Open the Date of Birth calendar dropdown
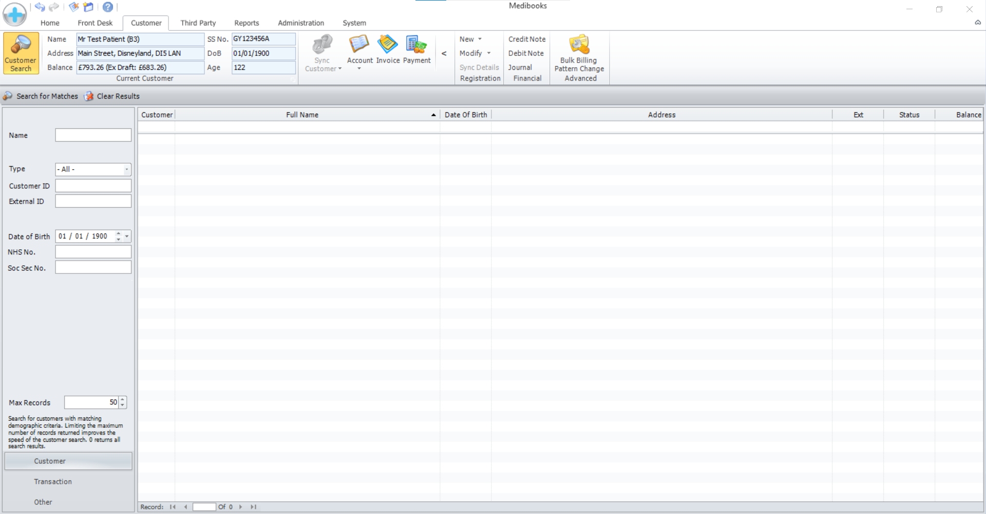Image resolution: width=986 pixels, height=514 pixels. [x=127, y=236]
